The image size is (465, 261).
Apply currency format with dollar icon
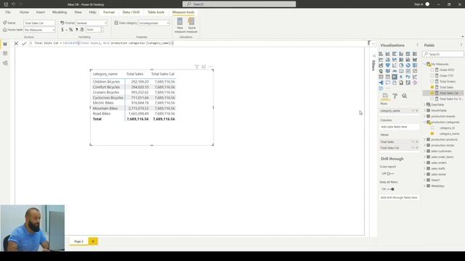coord(62,30)
